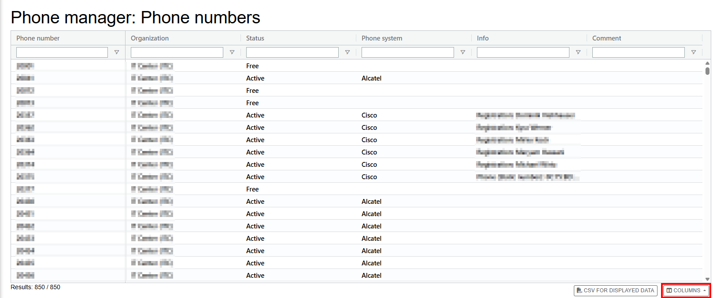Screen dimensions: 713x298
Task: Sort by Phone number column header
Action: click(38, 38)
